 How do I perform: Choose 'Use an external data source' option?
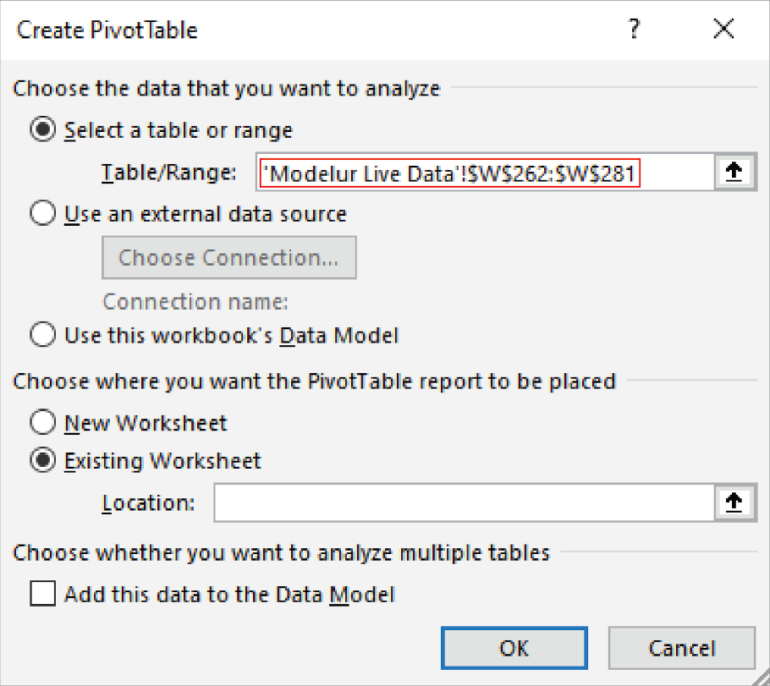[x=42, y=213]
